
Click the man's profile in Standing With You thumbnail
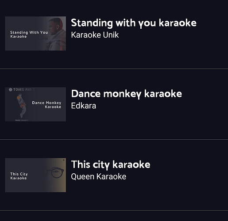tap(57, 34)
